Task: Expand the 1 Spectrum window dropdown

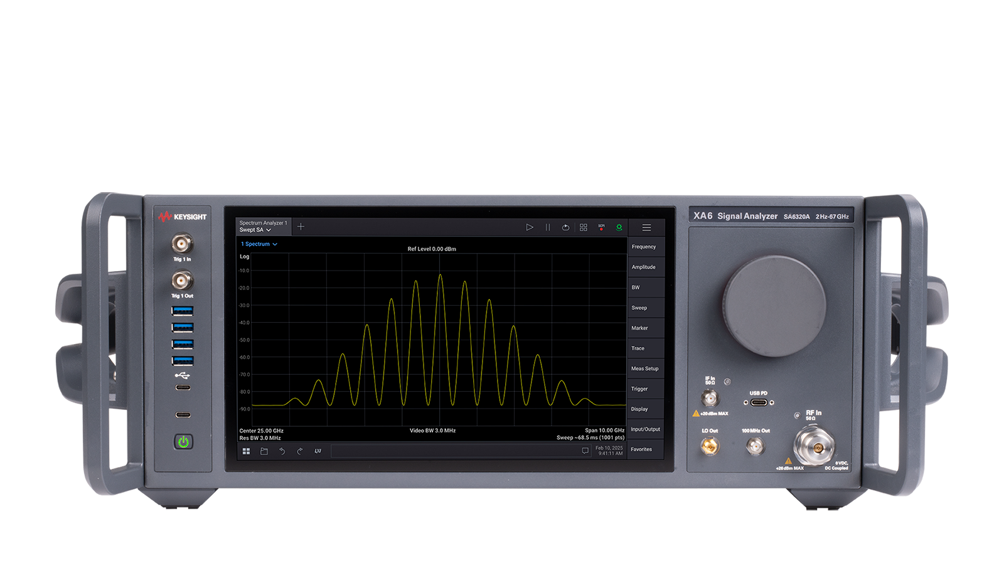Action: tap(259, 244)
